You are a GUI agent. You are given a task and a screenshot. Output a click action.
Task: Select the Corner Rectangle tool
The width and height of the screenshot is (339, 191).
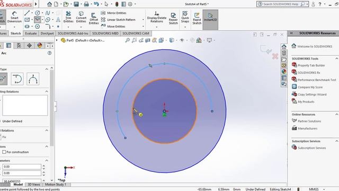coord(27,20)
